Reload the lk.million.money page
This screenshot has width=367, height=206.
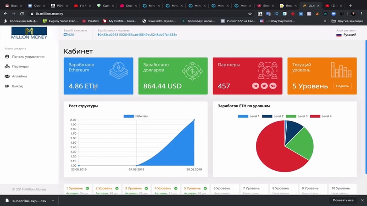22,14
